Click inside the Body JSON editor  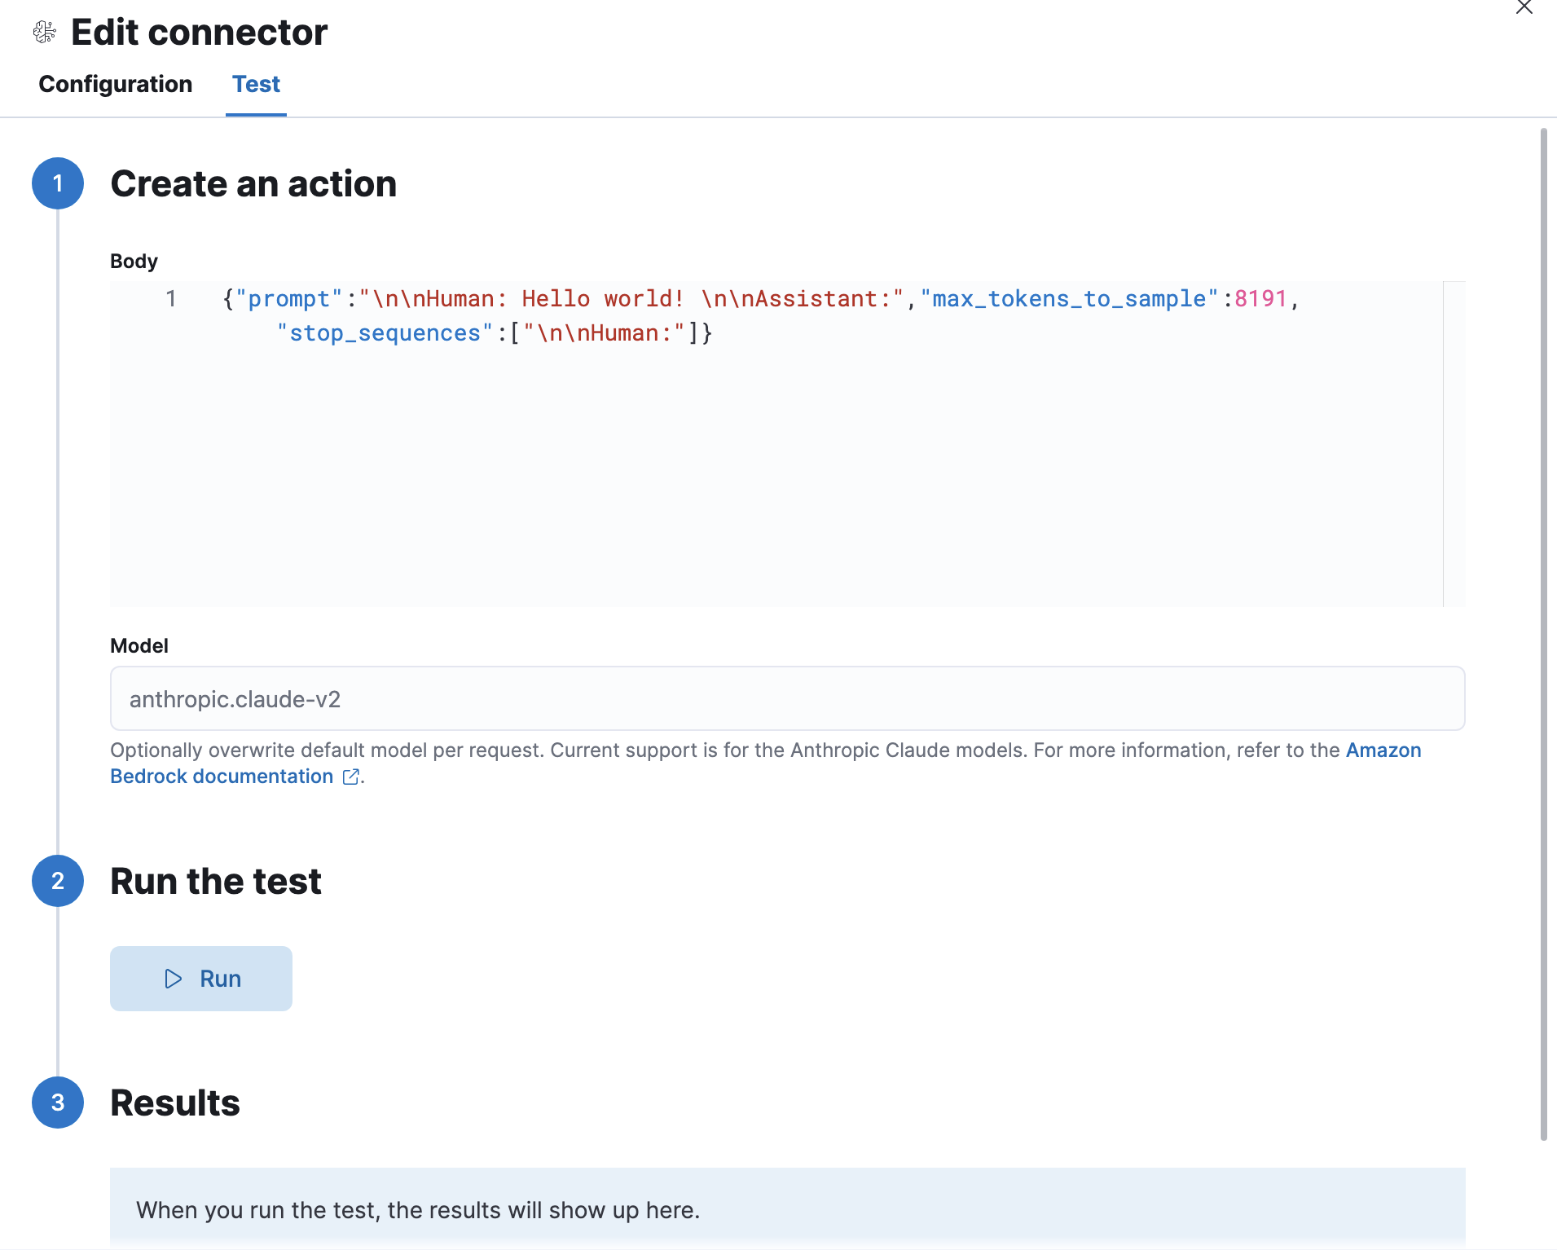652,448
